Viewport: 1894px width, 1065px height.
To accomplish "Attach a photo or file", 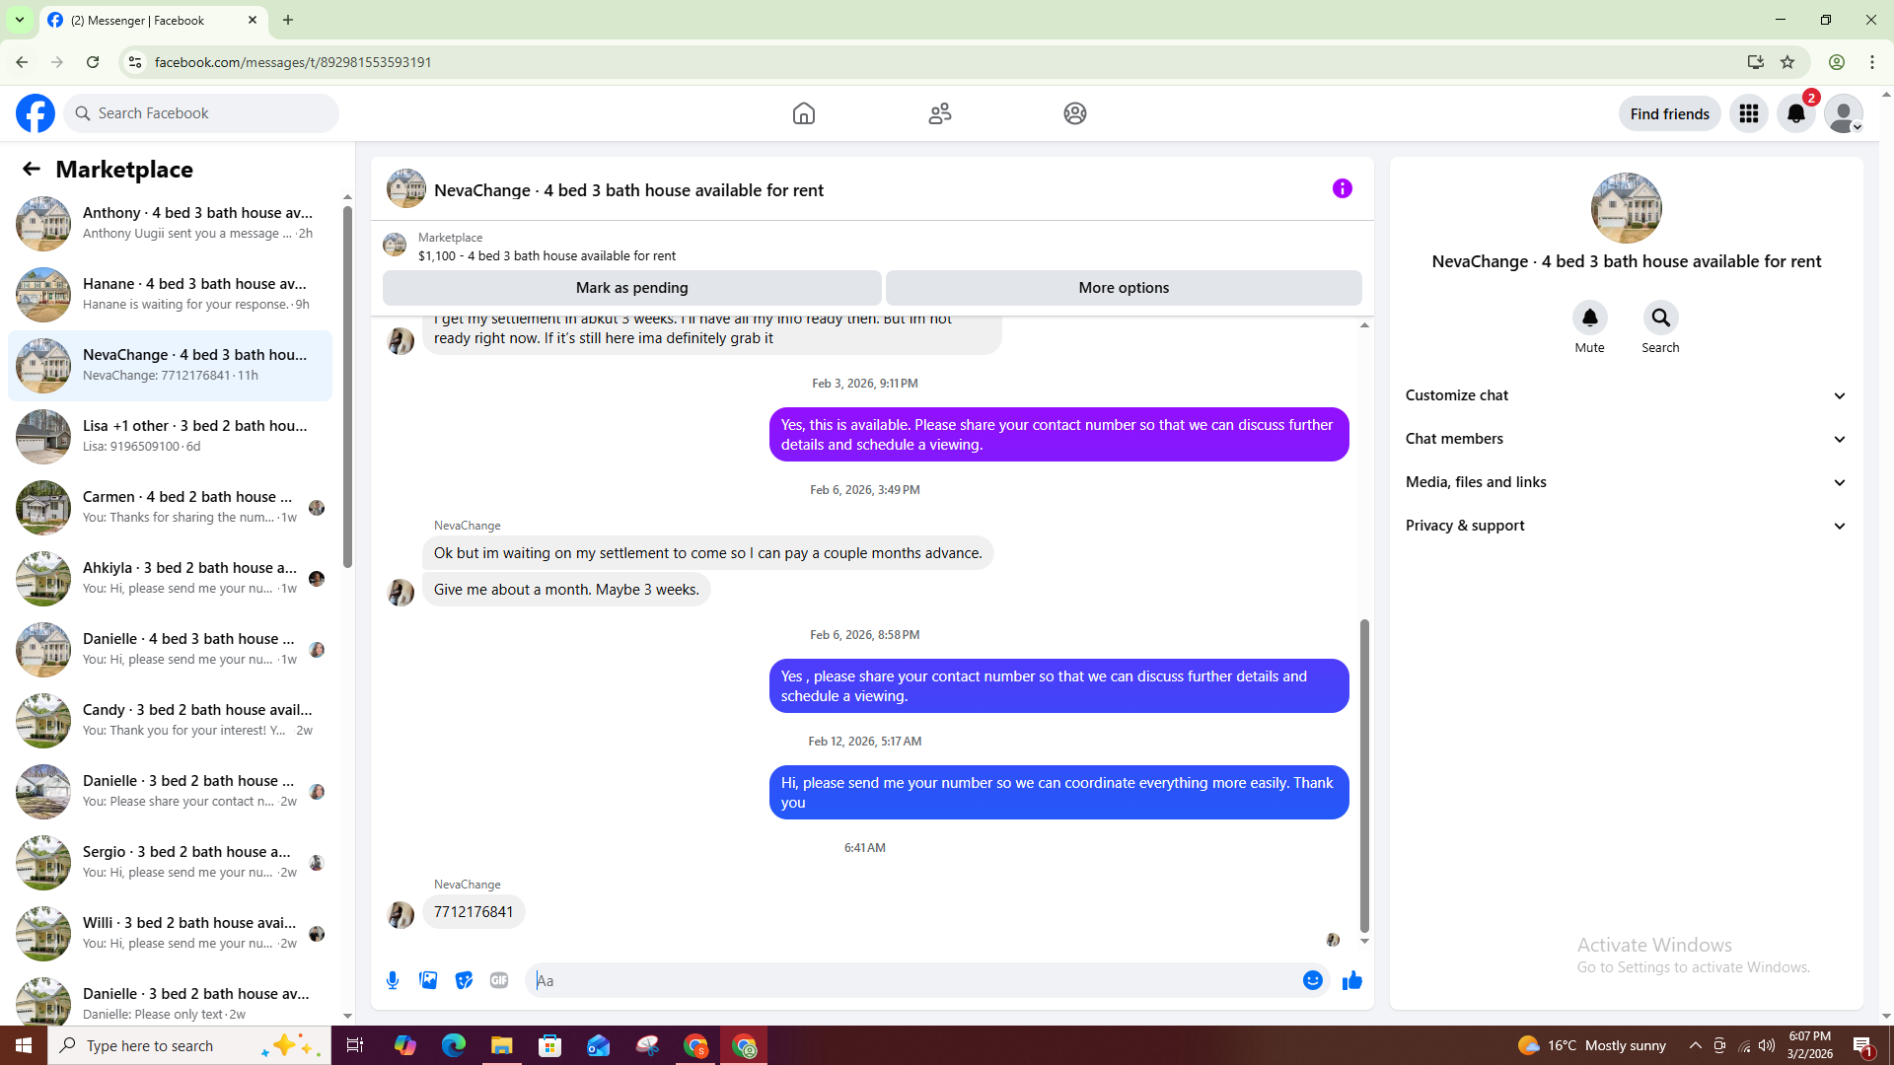I will click(428, 980).
